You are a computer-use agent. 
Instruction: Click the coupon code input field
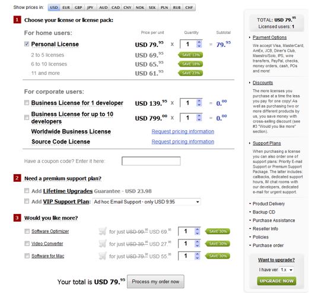[x=151, y=161]
